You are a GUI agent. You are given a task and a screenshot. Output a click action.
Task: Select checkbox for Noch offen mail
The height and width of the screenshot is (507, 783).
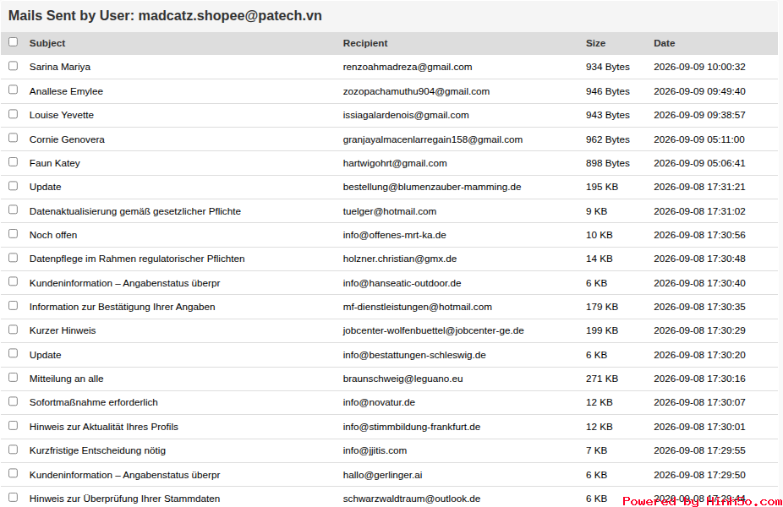click(13, 234)
